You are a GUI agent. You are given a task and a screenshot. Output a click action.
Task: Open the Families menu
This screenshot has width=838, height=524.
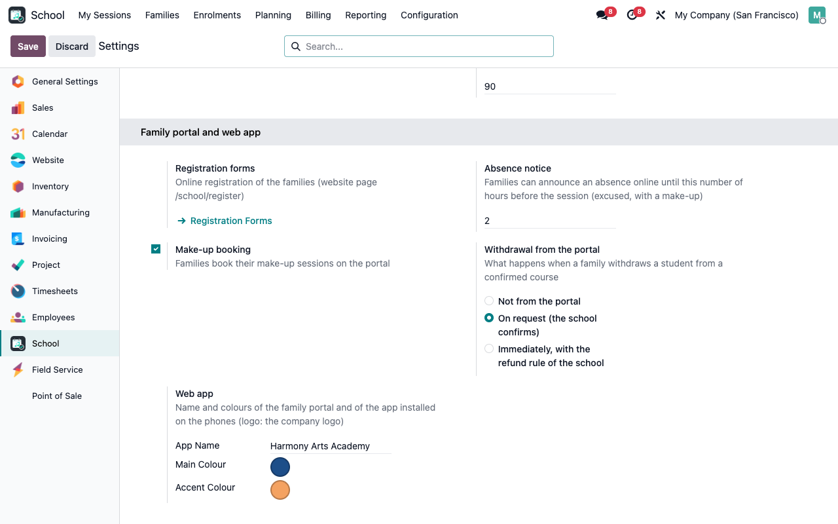coord(162,15)
